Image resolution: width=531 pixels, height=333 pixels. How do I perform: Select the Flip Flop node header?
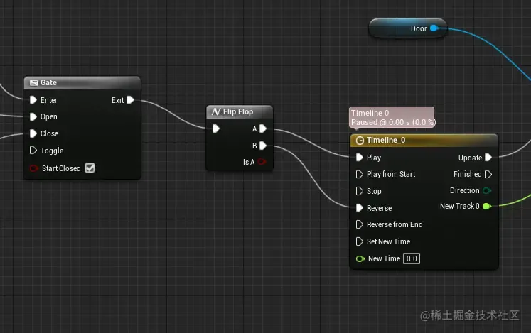240,112
